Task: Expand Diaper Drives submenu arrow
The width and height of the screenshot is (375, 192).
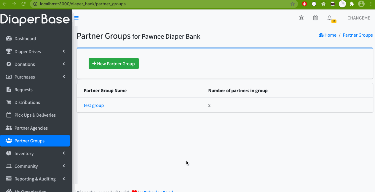Action: coord(64,51)
